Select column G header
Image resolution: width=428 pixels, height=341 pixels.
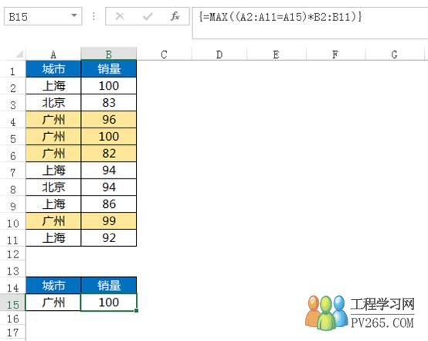[394, 54]
